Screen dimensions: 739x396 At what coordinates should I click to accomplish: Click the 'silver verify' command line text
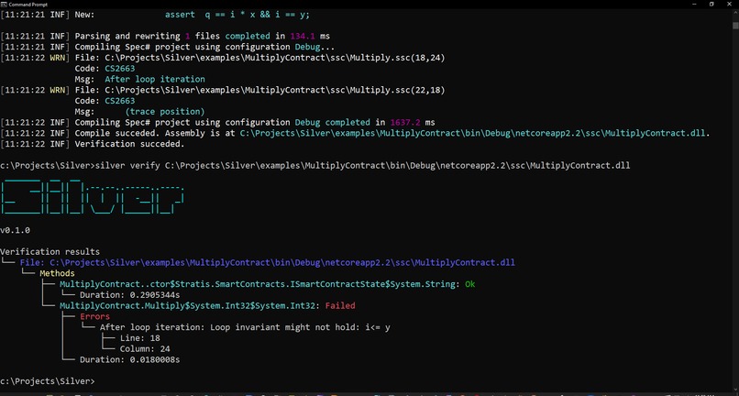[x=362, y=166]
